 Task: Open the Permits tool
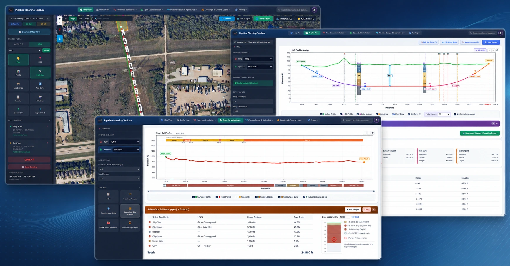coord(18,98)
